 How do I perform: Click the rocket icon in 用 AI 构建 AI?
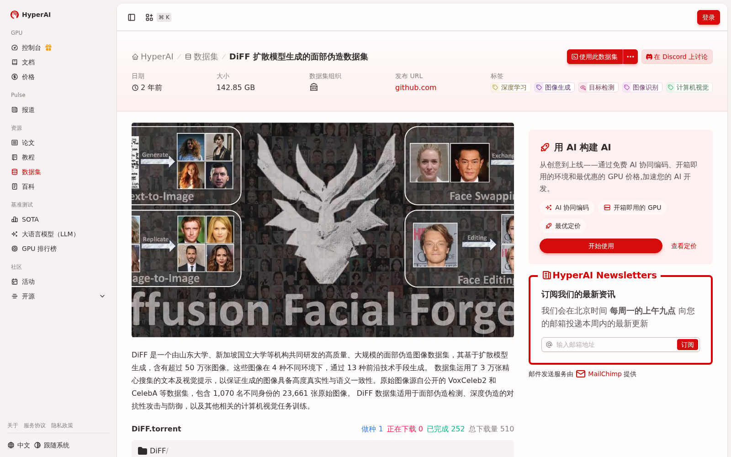point(545,147)
